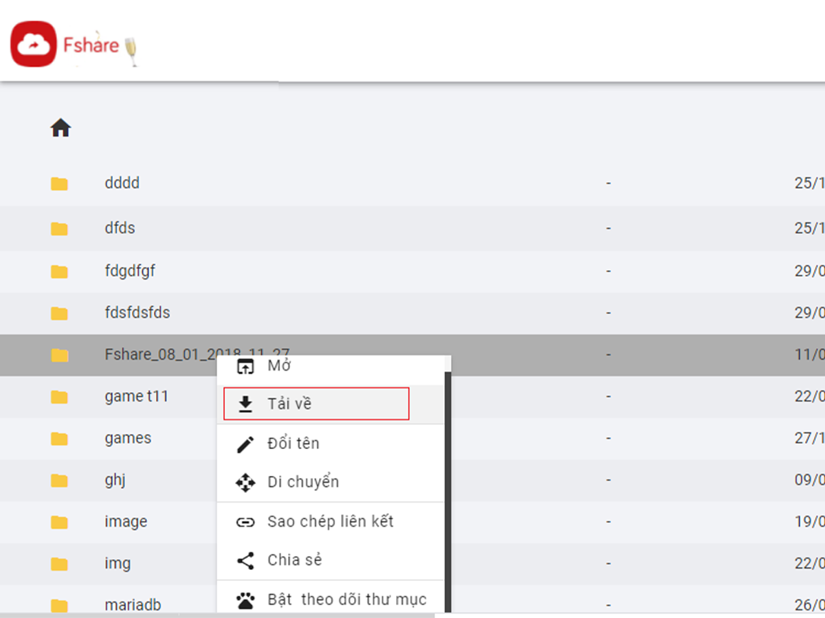
Task: Click the link icon for Sao chép liên kết
Action: (x=245, y=522)
